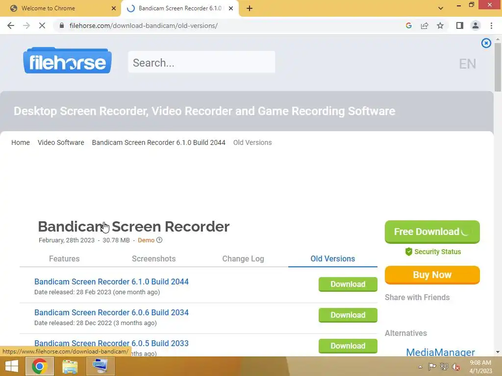Viewport: 502px width, 376px height.
Task: Click the Demo license label
Action: coord(146,240)
